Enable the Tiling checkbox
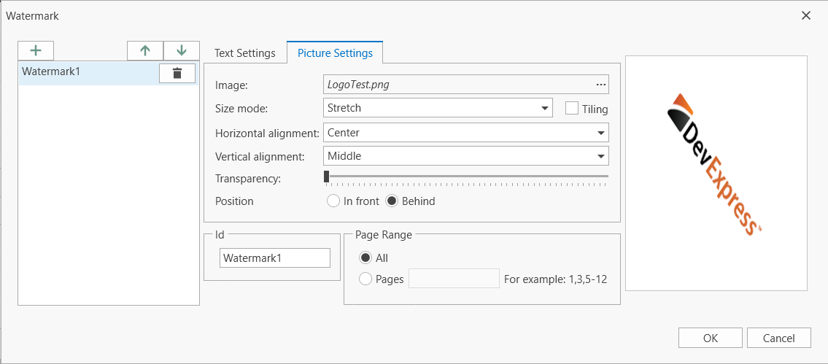 point(571,108)
